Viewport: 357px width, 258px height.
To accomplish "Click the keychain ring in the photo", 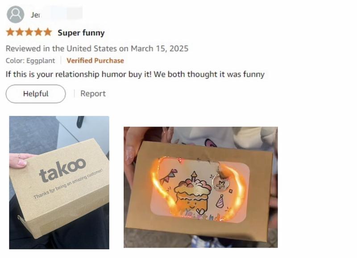I will point(220,183).
